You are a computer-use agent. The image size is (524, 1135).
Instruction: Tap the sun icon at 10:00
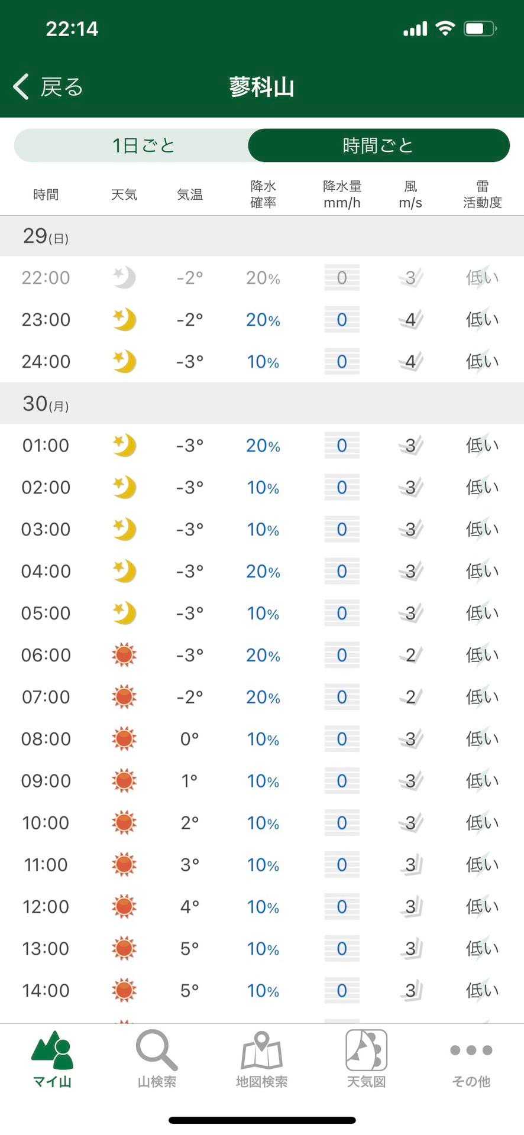tap(124, 823)
